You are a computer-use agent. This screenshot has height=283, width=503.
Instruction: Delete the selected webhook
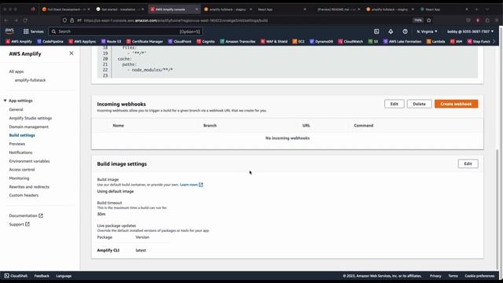(x=419, y=104)
